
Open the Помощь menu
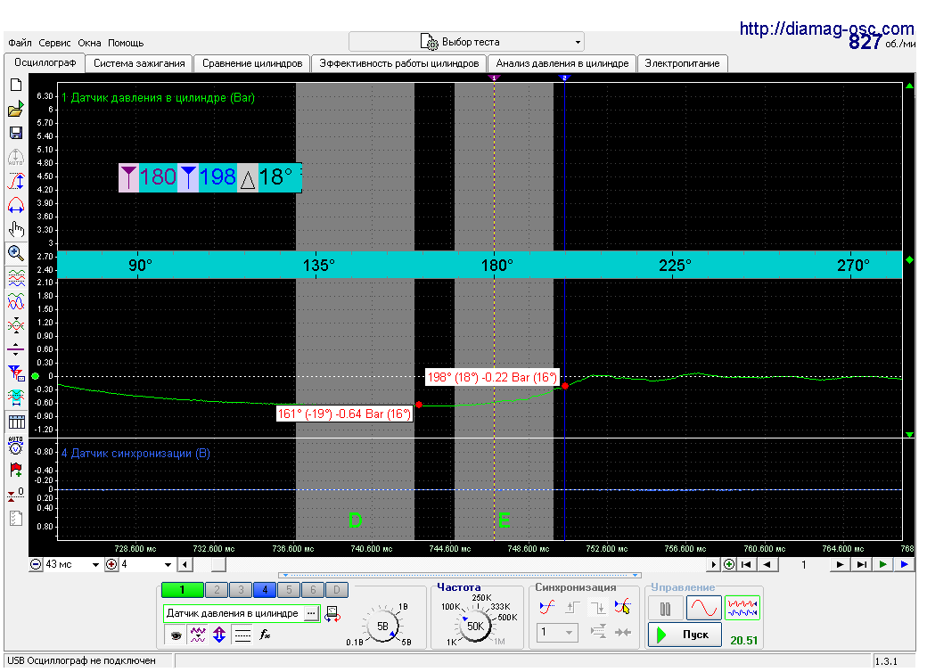(126, 43)
